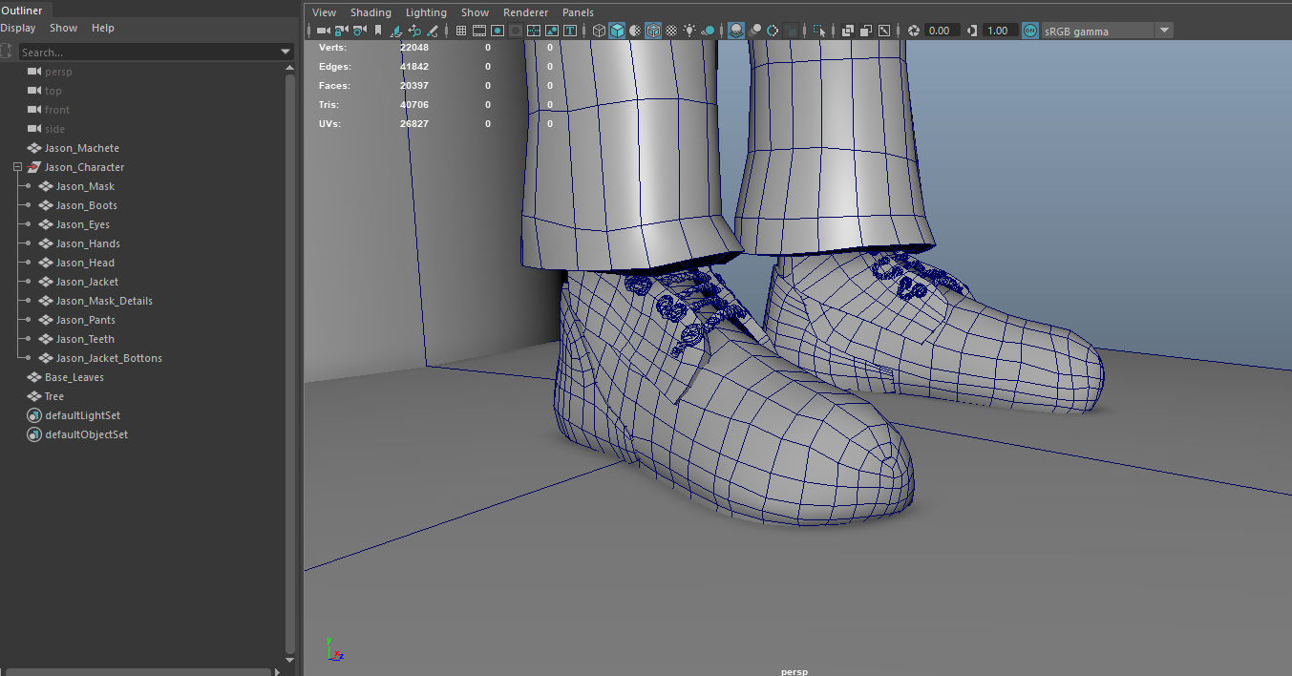The height and width of the screenshot is (676, 1292).
Task: Click the Safe Title icon
Action: tap(570, 31)
